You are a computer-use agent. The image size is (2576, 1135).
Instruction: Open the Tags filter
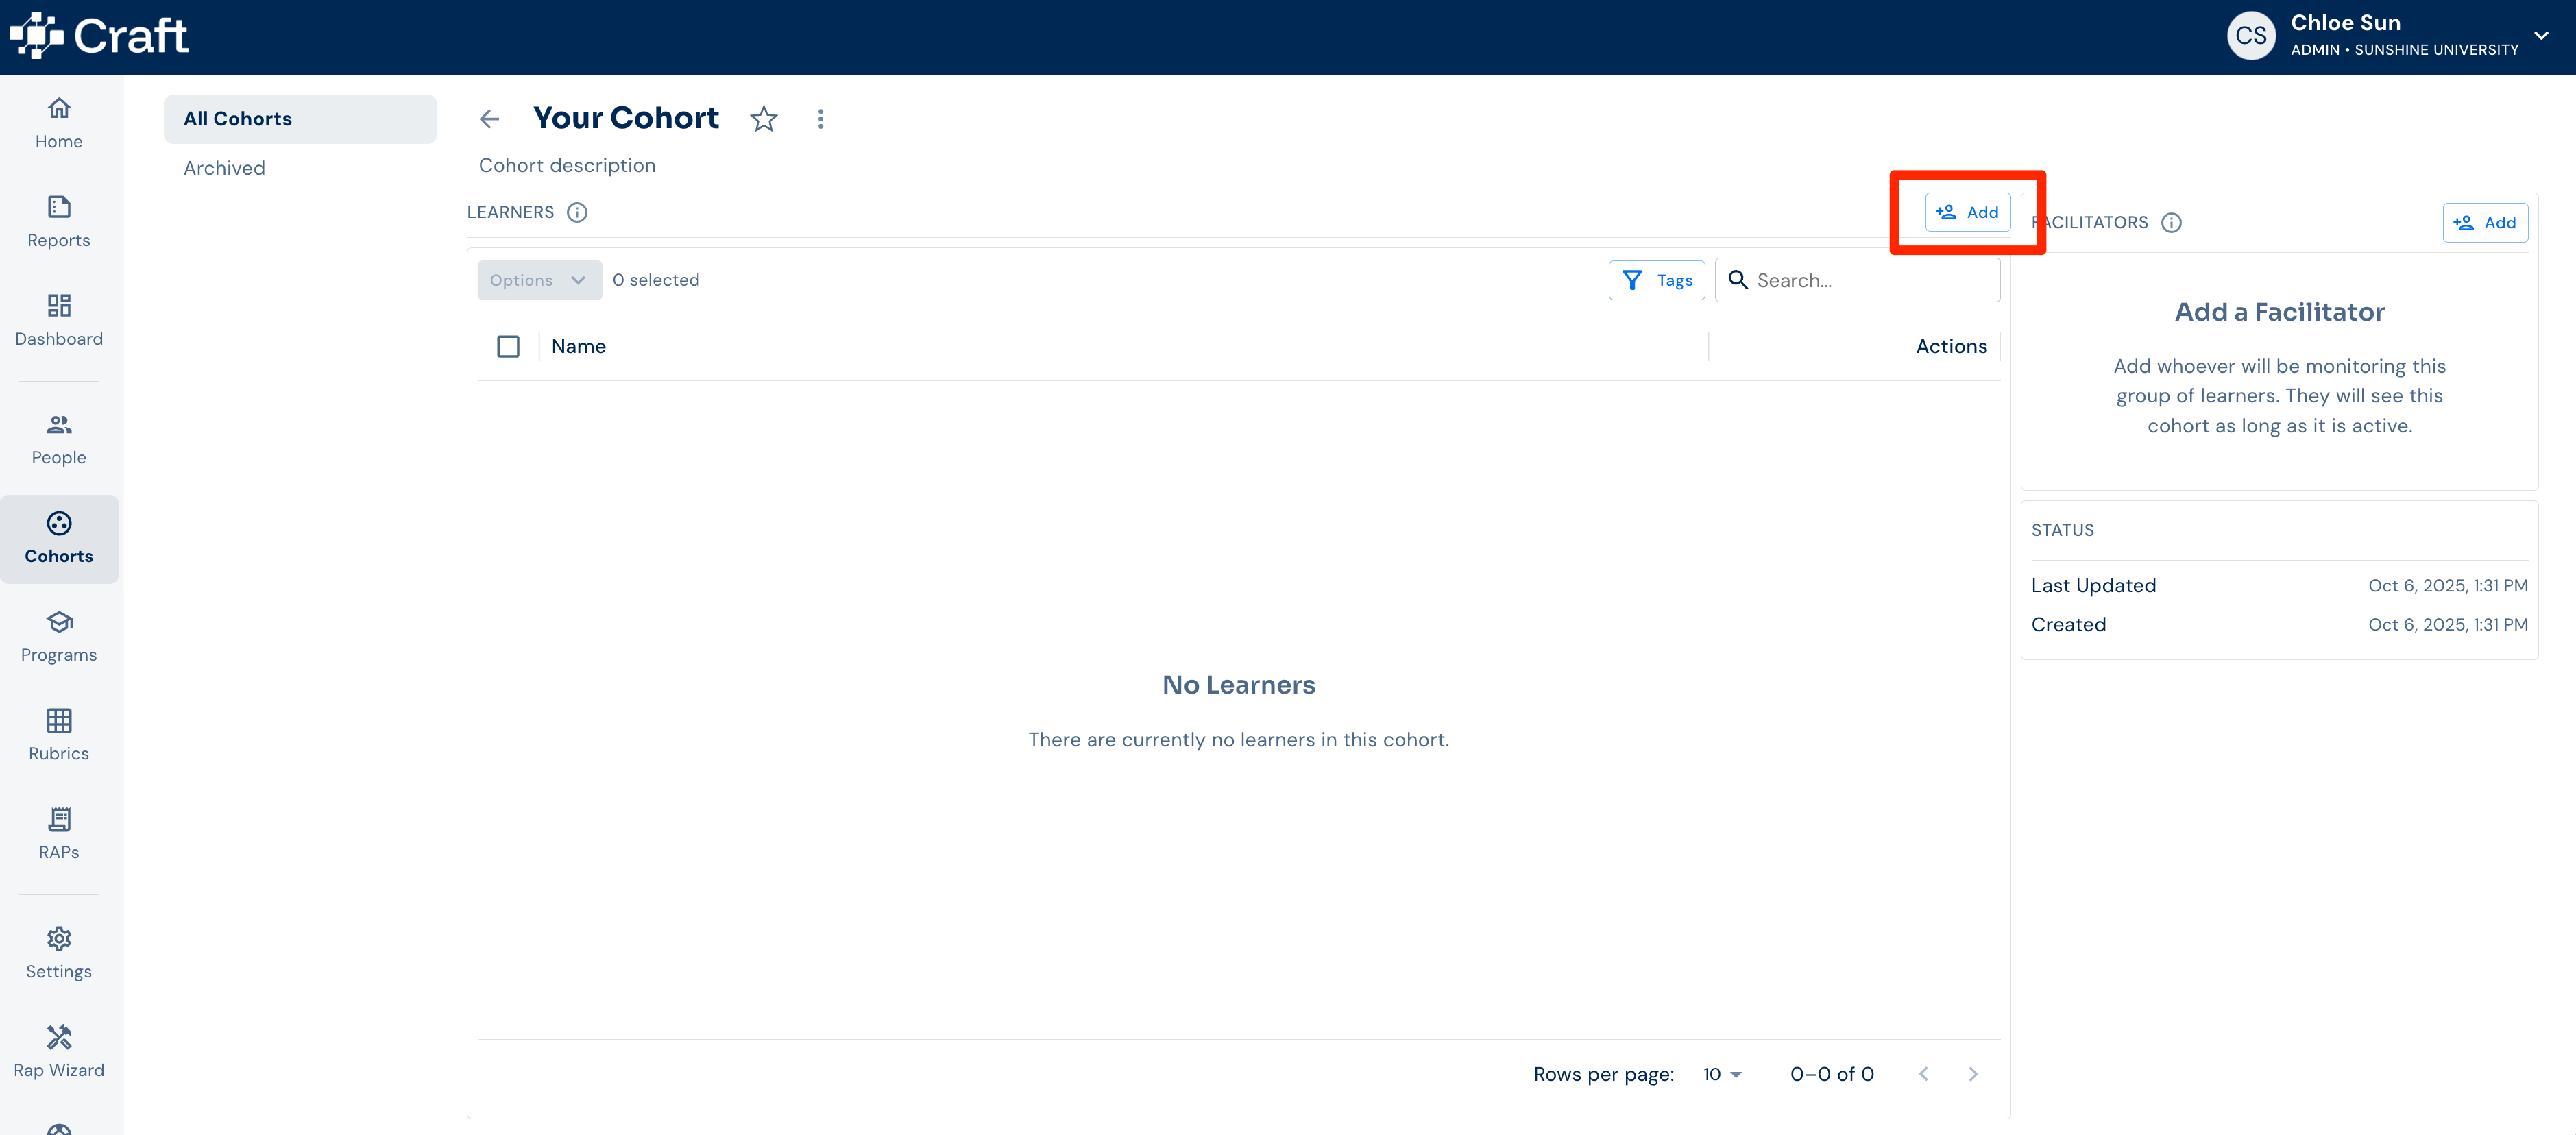click(x=1656, y=280)
